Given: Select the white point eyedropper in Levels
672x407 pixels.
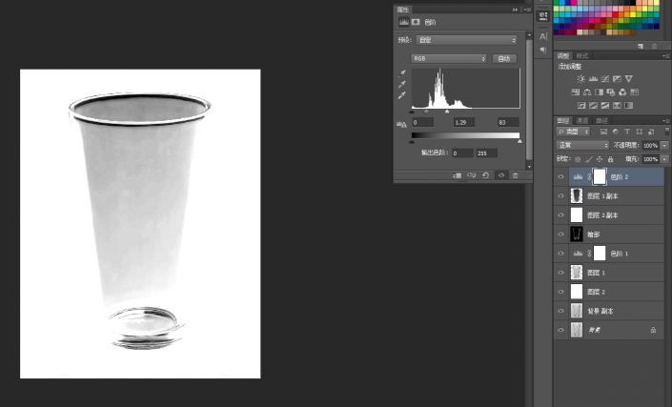Looking at the screenshot, I should (x=401, y=95).
